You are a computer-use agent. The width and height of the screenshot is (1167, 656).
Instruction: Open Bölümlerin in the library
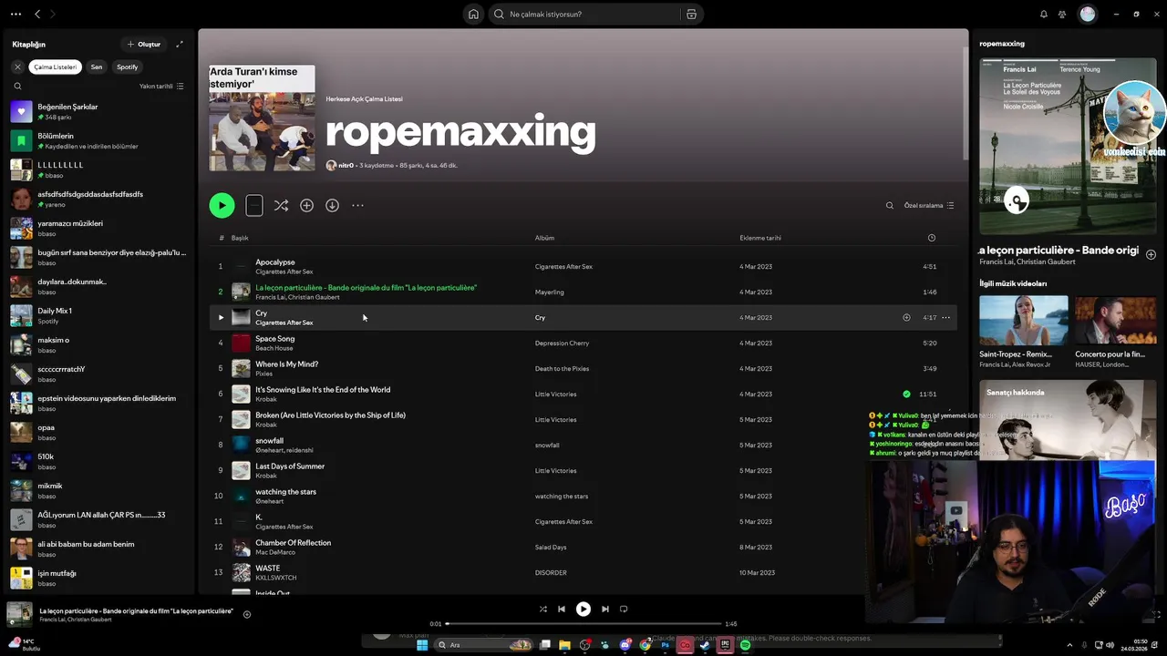pos(98,140)
